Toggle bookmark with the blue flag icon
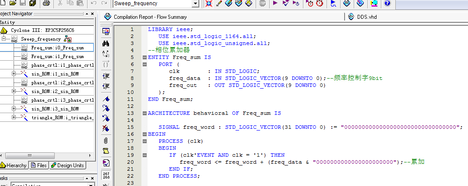The width and height of the screenshot is (468, 186). coord(106,99)
